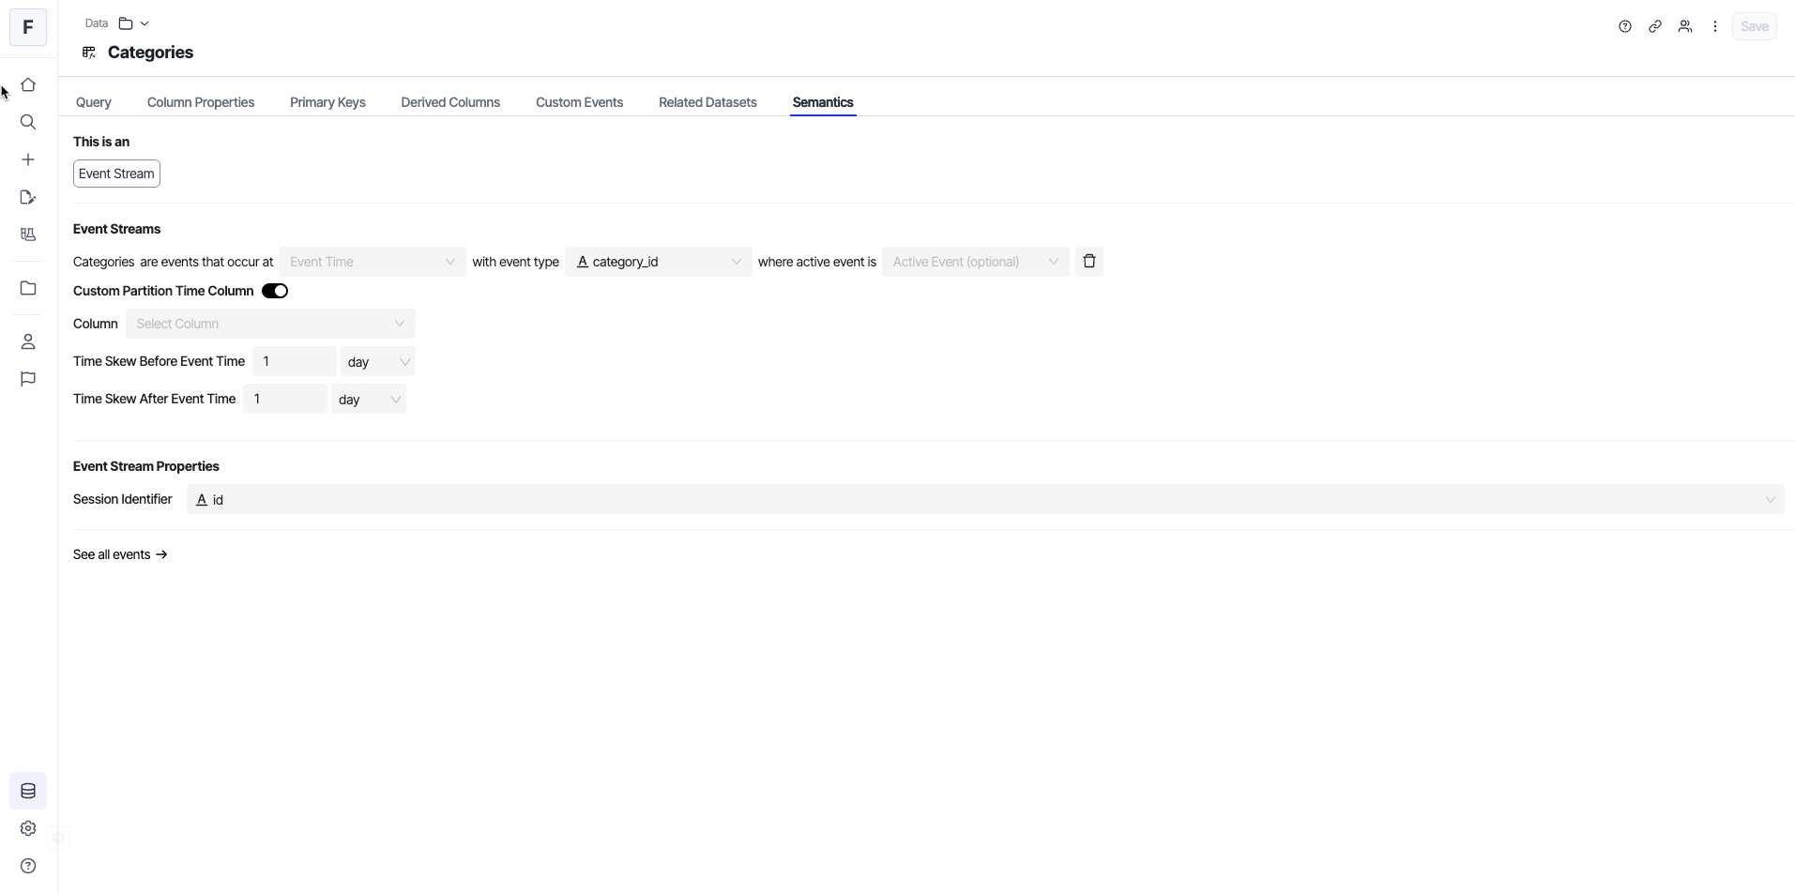
Task: Copy link using the chain icon
Action: (1655, 27)
